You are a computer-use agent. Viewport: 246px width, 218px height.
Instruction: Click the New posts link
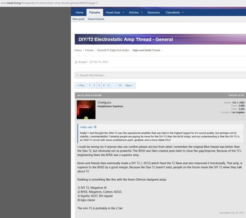click(79, 19)
